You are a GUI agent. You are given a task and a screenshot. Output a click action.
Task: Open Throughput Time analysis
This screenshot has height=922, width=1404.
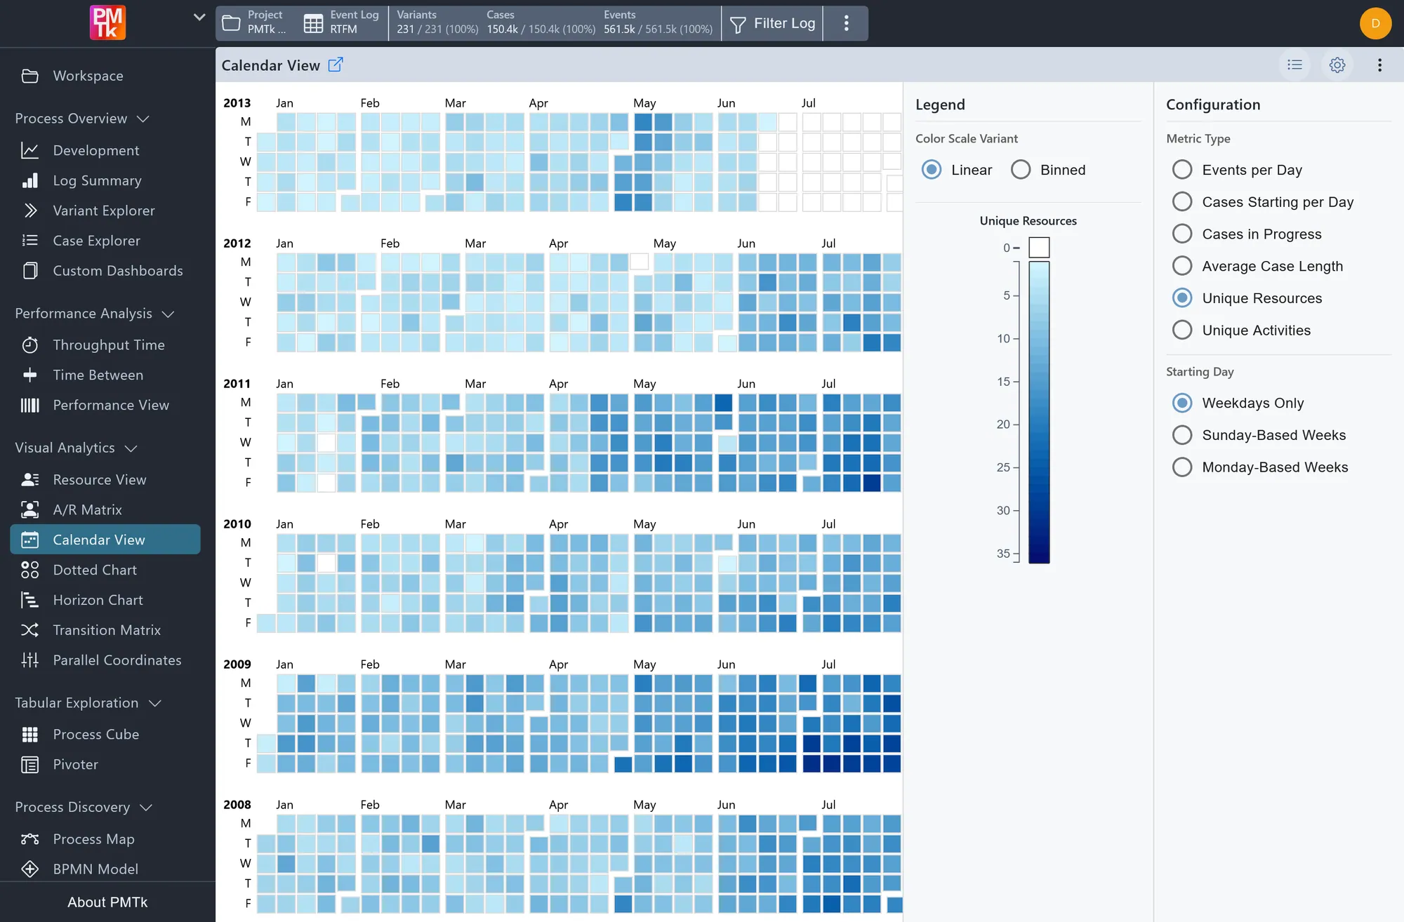pyautogui.click(x=105, y=345)
